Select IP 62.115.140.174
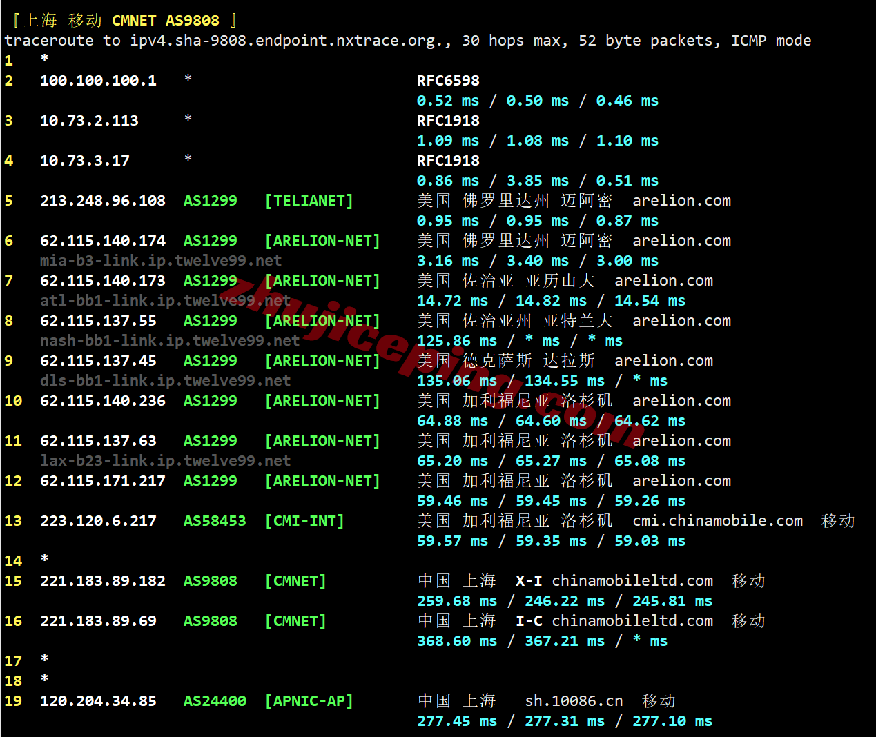Screen dimensions: 876x737 [x=103, y=241]
